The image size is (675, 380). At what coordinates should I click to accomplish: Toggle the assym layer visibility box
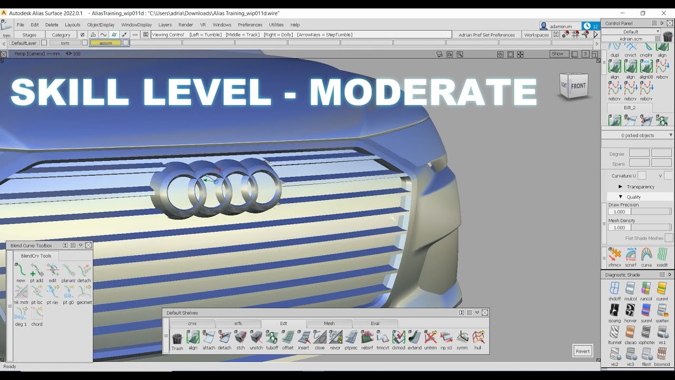coord(126,43)
